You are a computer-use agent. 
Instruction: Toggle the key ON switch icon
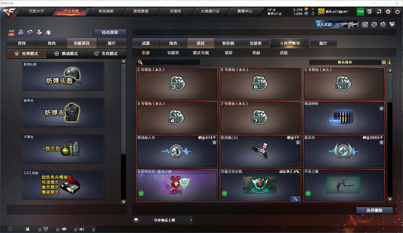click(11, 33)
